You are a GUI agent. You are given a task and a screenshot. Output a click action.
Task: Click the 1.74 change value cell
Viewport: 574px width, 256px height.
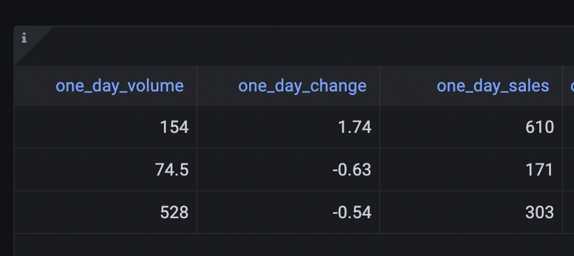[x=288, y=127]
